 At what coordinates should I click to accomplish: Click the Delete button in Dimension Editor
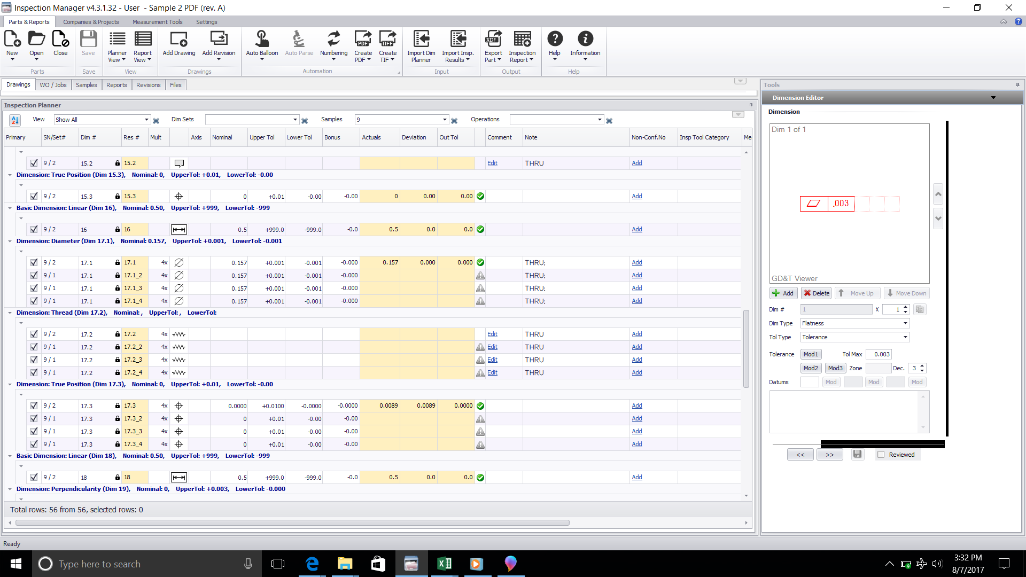pos(816,293)
